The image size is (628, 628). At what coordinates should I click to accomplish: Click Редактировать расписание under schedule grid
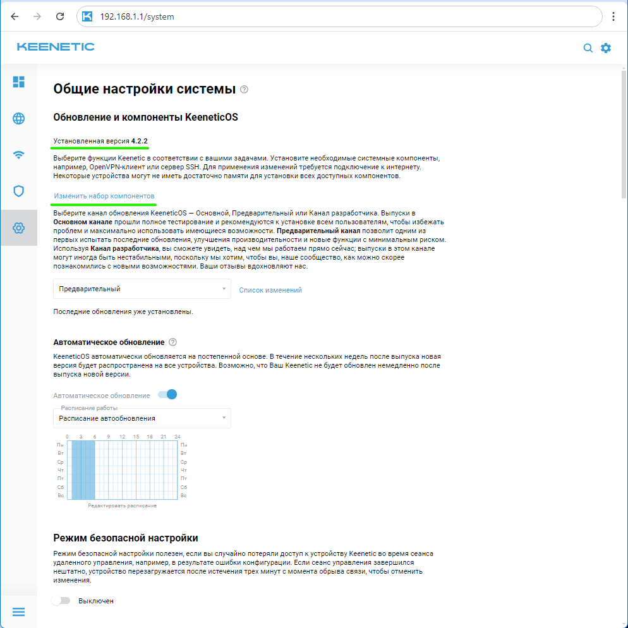123,506
